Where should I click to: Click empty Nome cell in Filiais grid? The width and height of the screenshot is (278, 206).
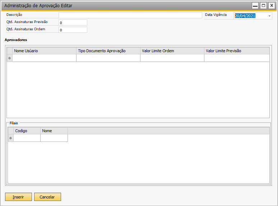pos(54,138)
